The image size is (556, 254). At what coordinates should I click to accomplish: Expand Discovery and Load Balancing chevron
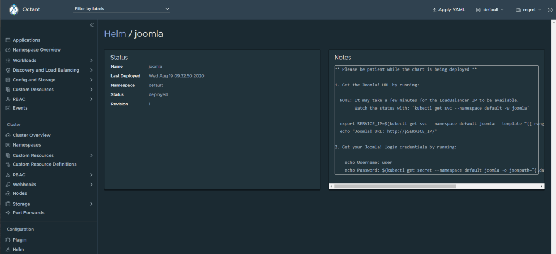(x=91, y=70)
